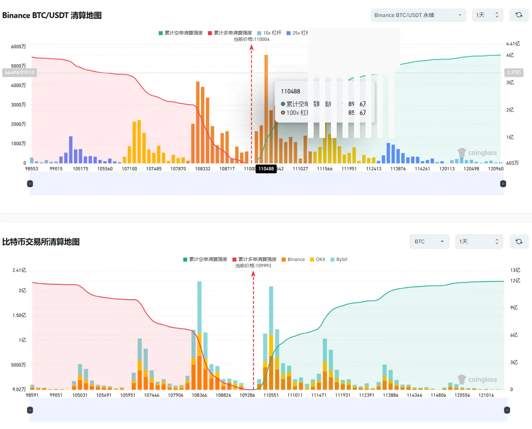Click the 46,696,919.13 left axis marker
This screenshot has width=532, height=429.
(x=19, y=73)
